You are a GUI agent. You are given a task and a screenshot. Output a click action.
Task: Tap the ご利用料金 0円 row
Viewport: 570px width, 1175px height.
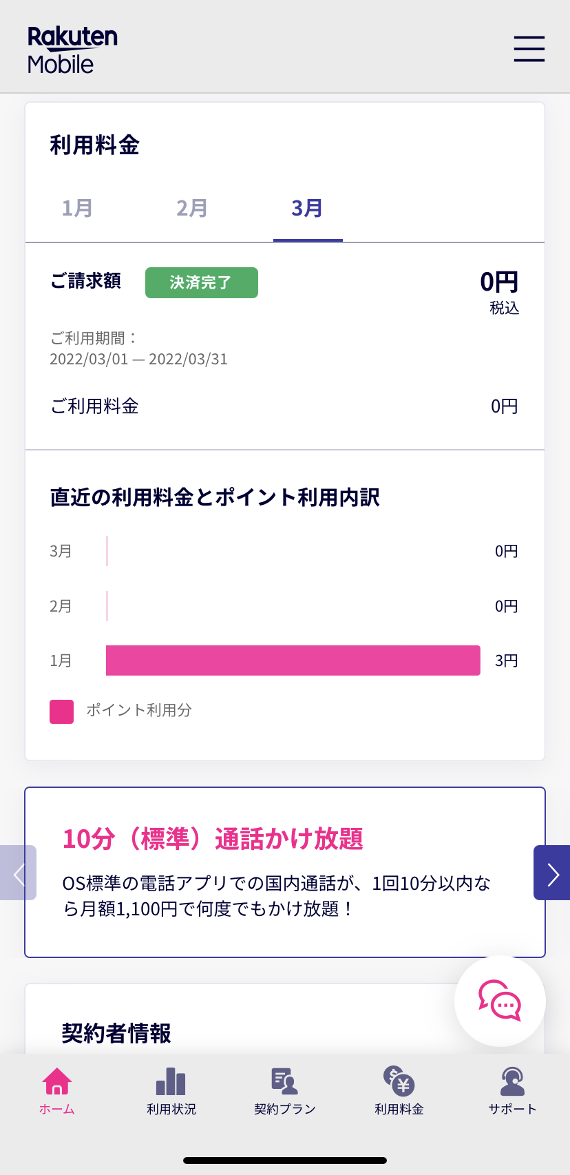(284, 406)
